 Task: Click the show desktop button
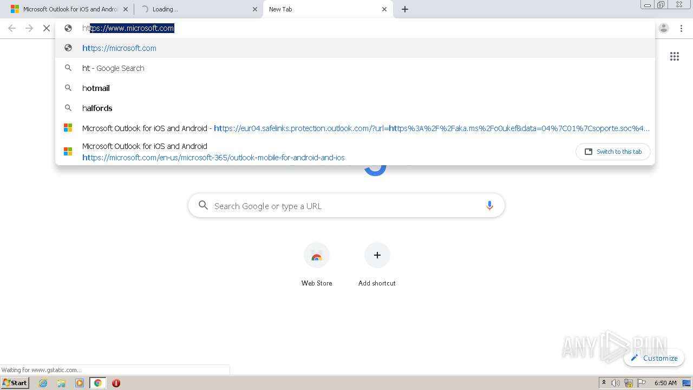[x=687, y=383]
